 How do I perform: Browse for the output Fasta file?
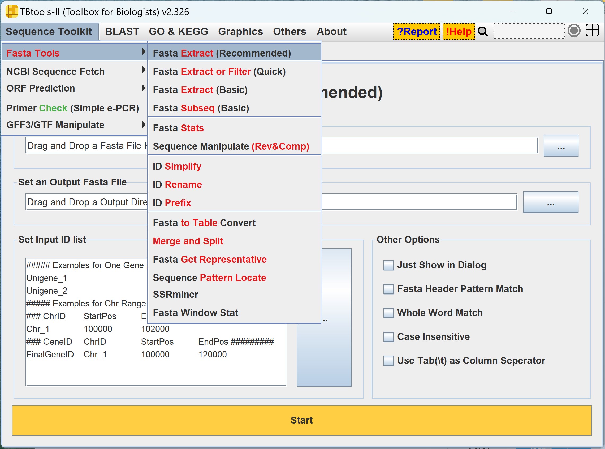(x=550, y=202)
